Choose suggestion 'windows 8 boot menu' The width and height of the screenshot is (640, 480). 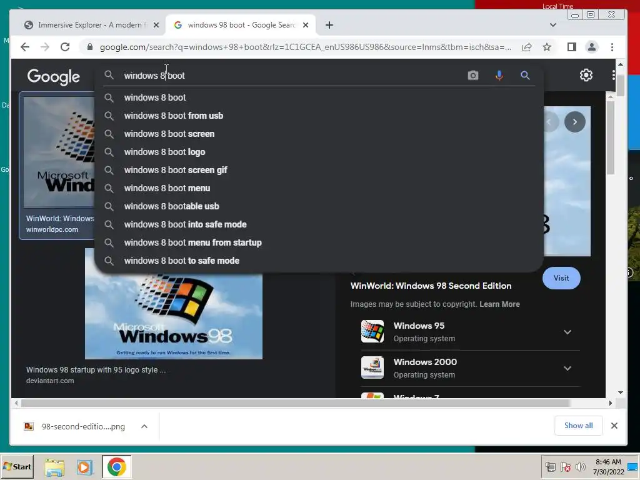(x=318, y=188)
